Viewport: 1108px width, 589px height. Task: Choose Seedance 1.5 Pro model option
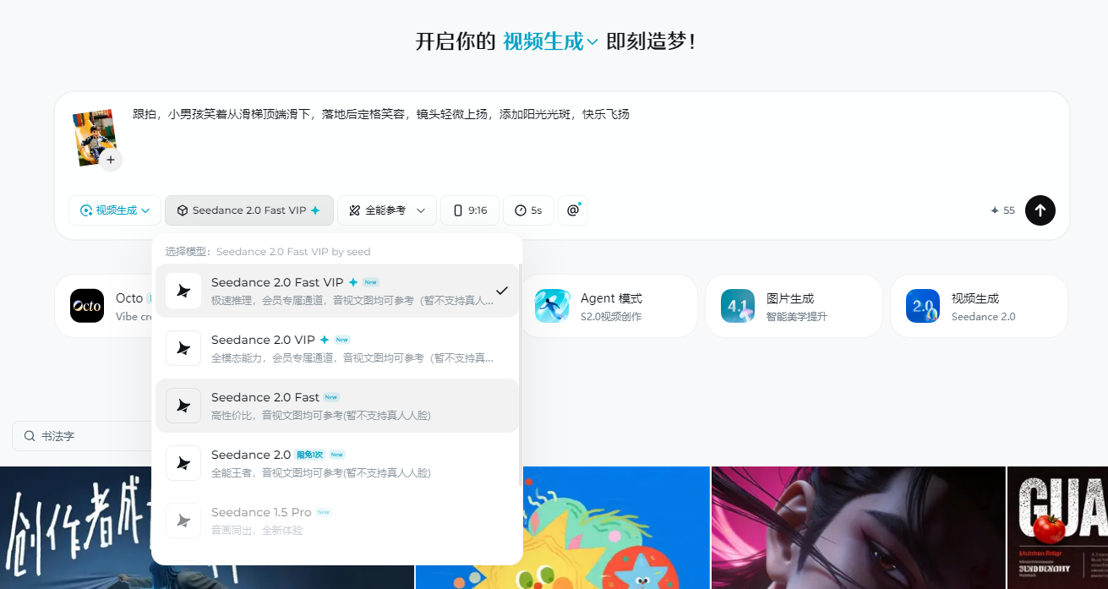(x=337, y=521)
